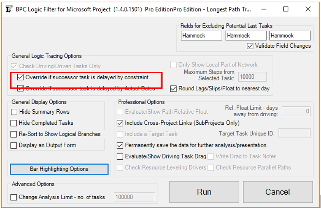Viewport: 321px width, 209px height.
Task: Click the Maximum Steps field showing 10000
Action: [x=252, y=77]
